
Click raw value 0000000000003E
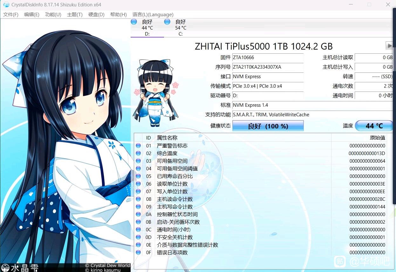point(367,184)
